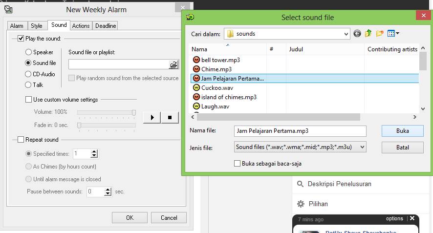The width and height of the screenshot is (433, 233).
Task: Select the Sound file radio button
Action: [x=28, y=63]
